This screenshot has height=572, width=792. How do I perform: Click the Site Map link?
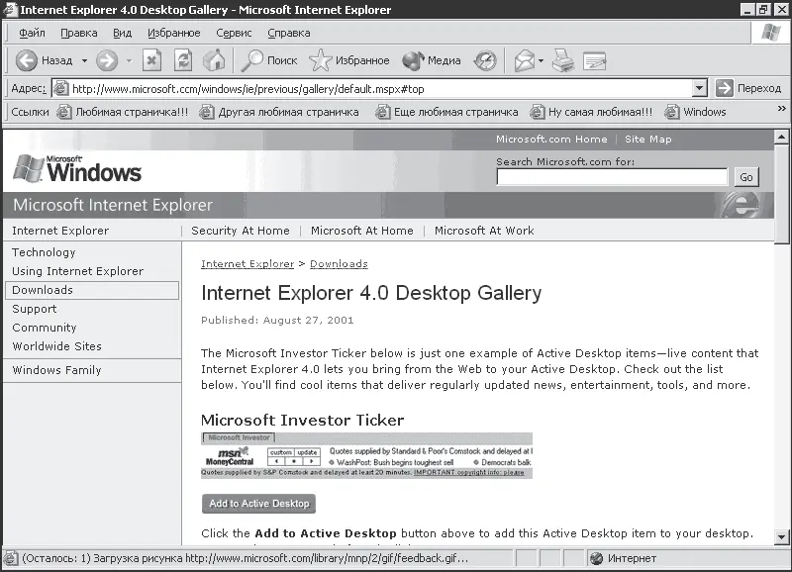[648, 140]
